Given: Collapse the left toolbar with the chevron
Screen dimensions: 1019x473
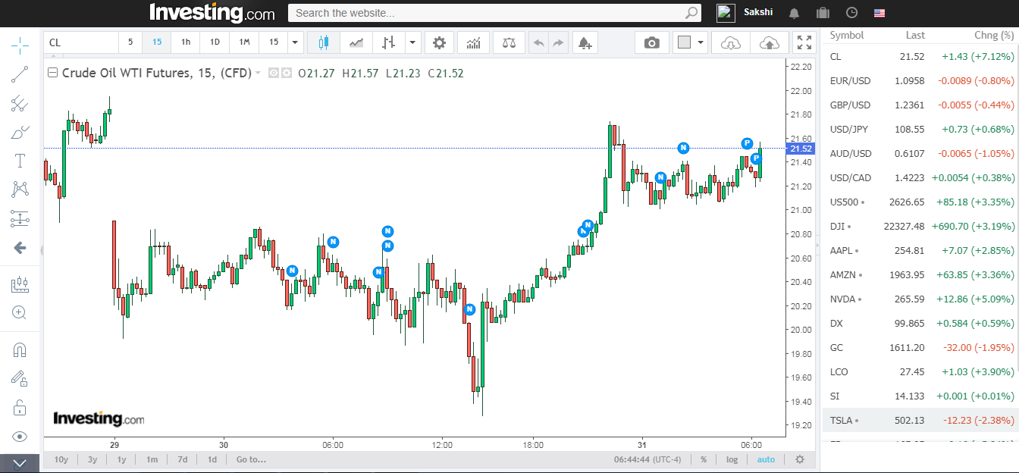Looking at the screenshot, I should (20, 462).
